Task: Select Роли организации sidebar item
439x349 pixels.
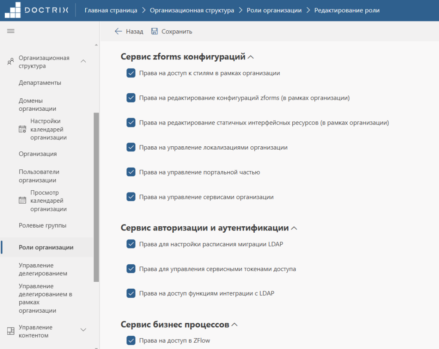Action: point(46,247)
